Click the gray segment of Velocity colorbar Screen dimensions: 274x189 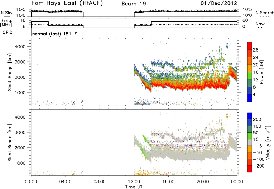(x=250, y=142)
